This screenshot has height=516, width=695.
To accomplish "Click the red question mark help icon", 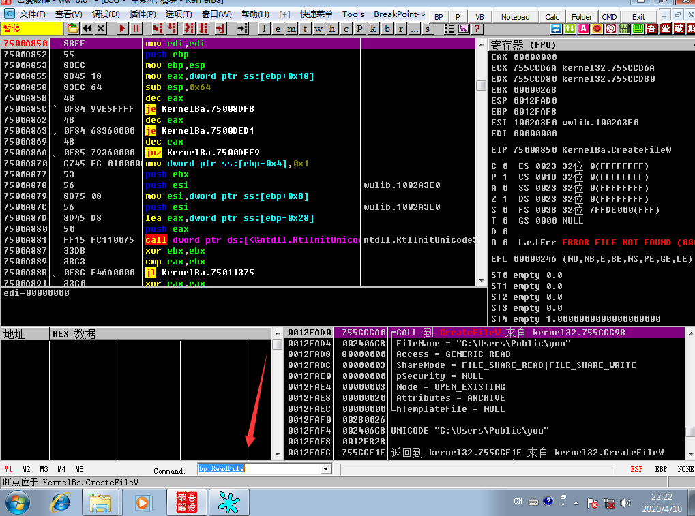I will point(477,29).
